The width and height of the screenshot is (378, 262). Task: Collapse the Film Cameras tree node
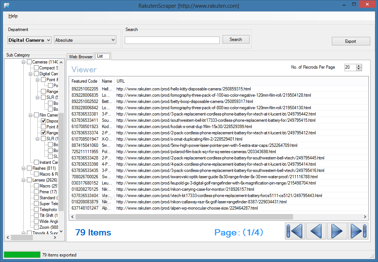coord(30,115)
